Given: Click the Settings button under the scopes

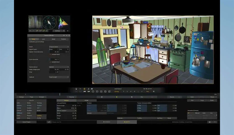Looking at the screenshot, I should (57, 31).
